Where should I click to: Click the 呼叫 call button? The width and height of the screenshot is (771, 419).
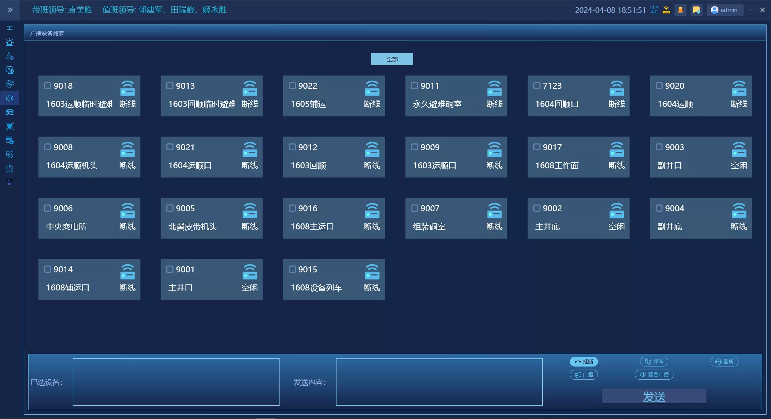[x=654, y=362]
